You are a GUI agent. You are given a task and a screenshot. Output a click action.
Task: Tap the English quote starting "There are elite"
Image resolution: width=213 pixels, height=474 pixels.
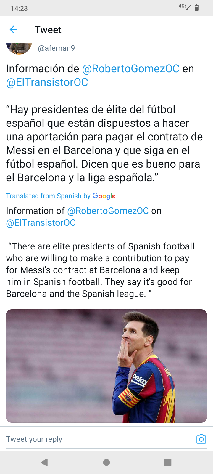tap(101, 270)
